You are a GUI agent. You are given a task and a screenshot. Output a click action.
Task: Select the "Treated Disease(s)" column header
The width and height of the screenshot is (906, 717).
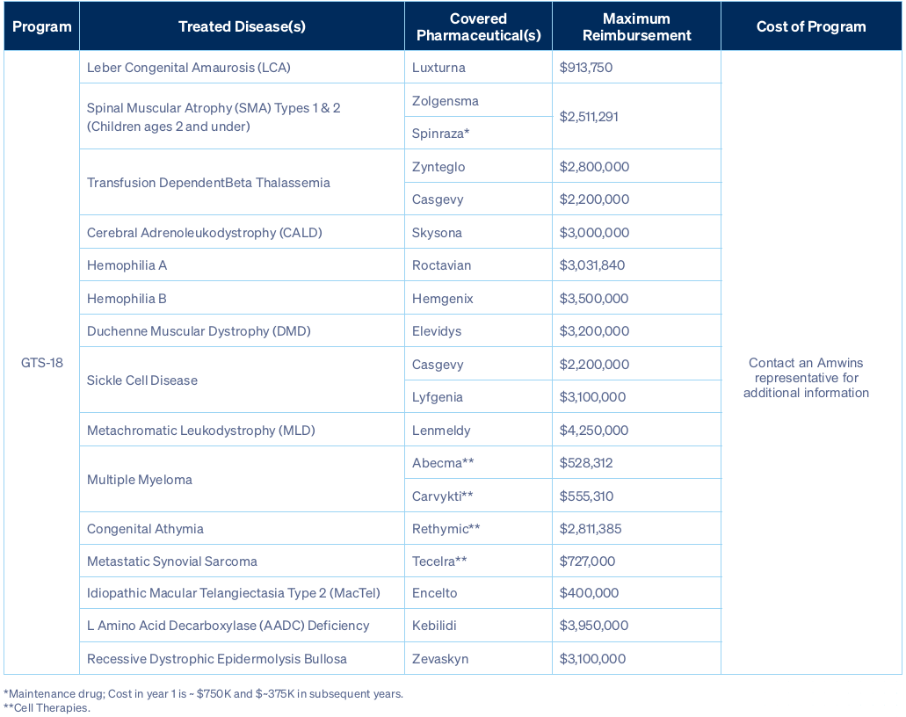coord(243,26)
